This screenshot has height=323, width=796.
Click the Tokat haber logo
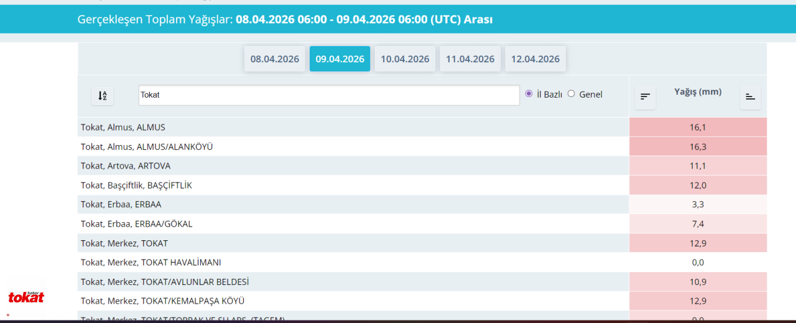coord(26,297)
